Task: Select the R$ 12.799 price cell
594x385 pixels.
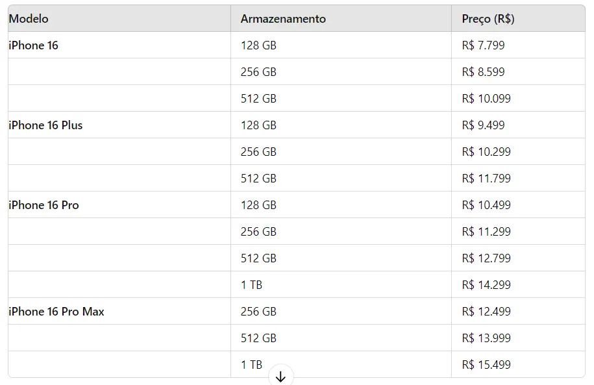Action: pos(518,258)
